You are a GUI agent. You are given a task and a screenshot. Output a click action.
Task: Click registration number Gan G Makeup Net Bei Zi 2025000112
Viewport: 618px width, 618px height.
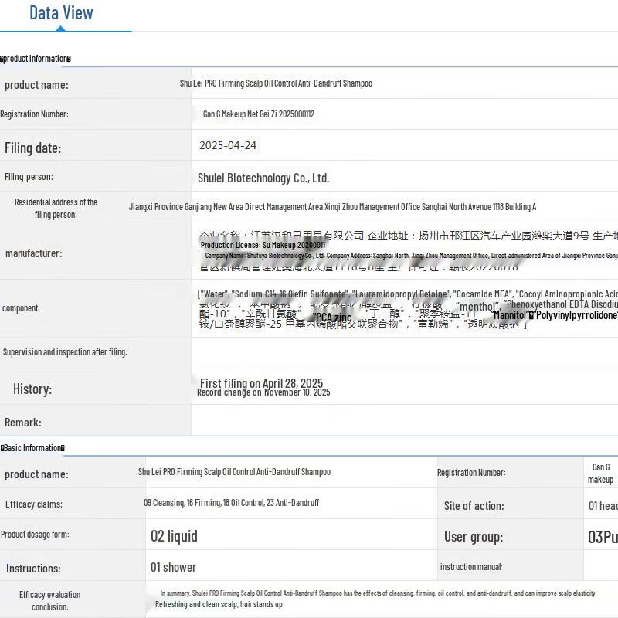click(259, 114)
